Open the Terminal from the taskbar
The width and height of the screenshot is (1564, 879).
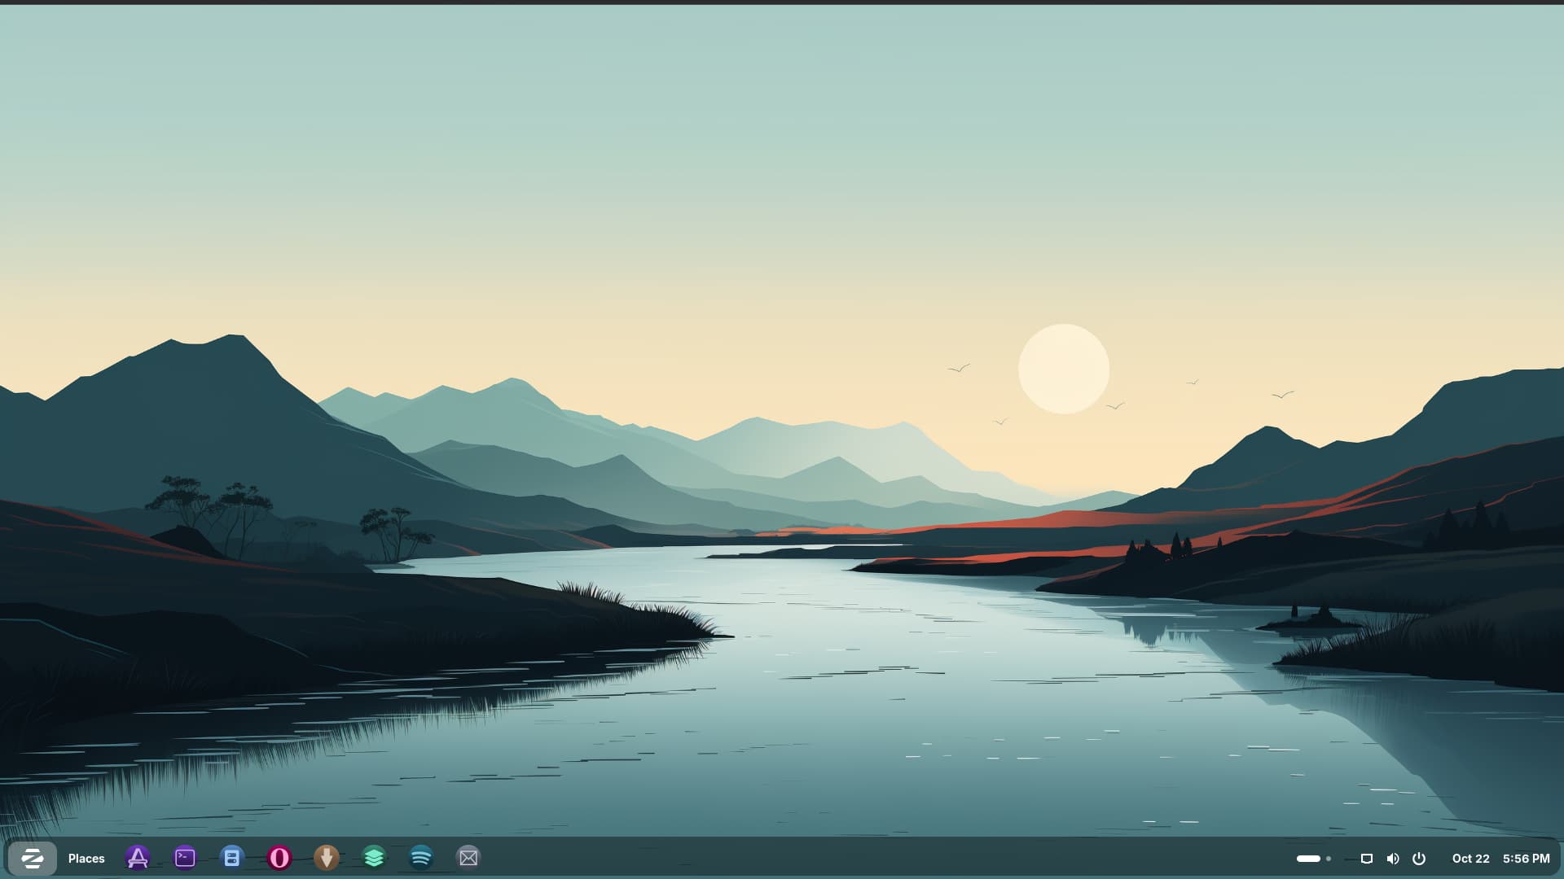[185, 858]
